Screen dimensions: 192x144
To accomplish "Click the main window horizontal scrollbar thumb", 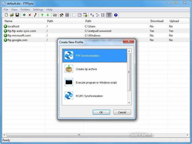I will tap(79, 135).
